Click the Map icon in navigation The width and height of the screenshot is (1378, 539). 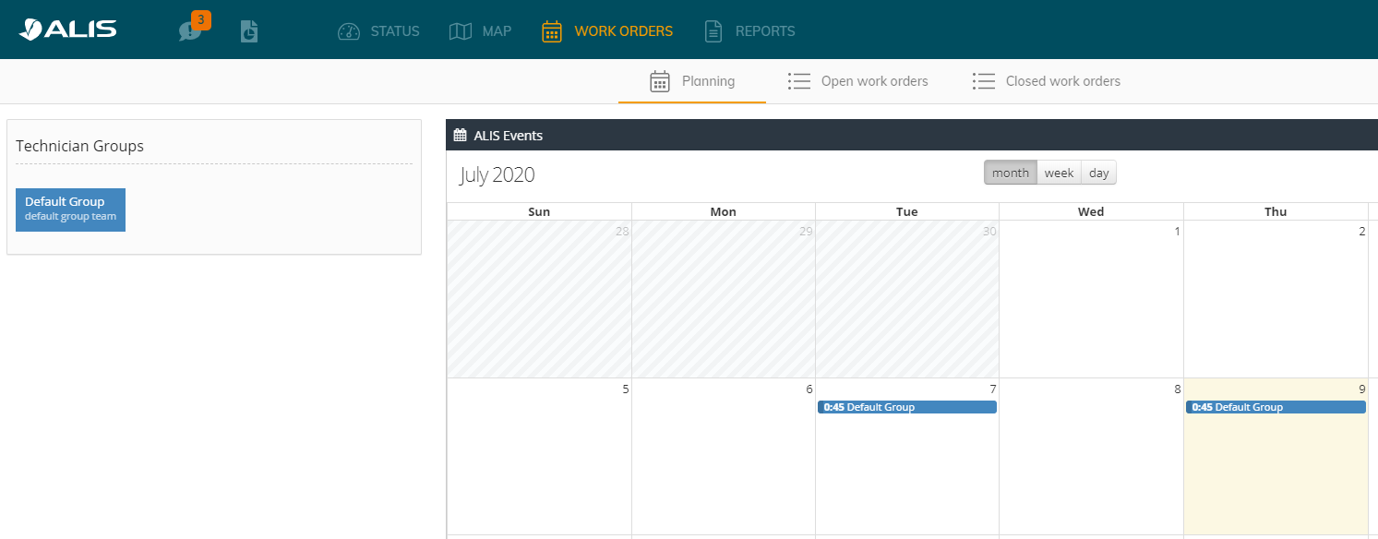click(x=461, y=31)
